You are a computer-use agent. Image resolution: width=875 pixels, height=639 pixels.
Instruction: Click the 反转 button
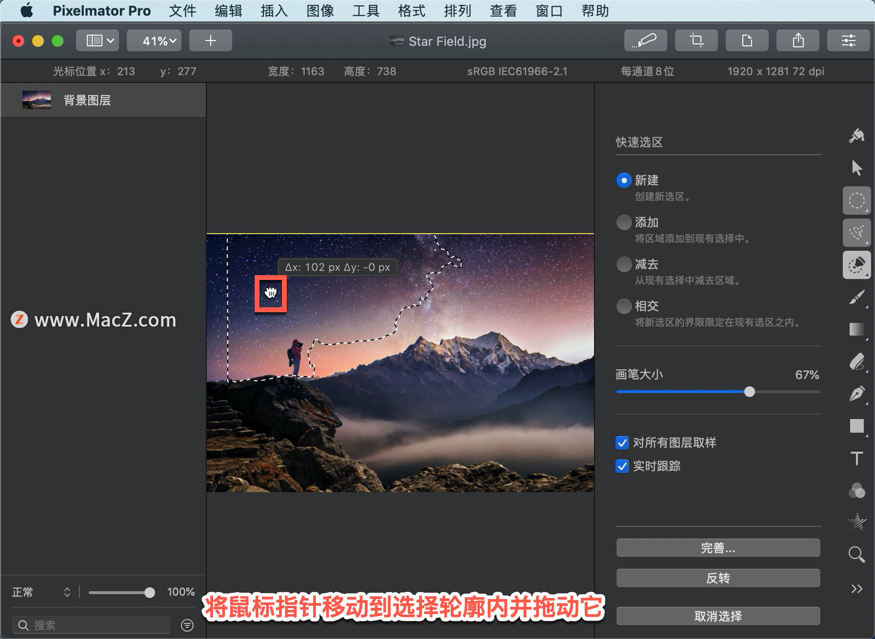coord(718,578)
